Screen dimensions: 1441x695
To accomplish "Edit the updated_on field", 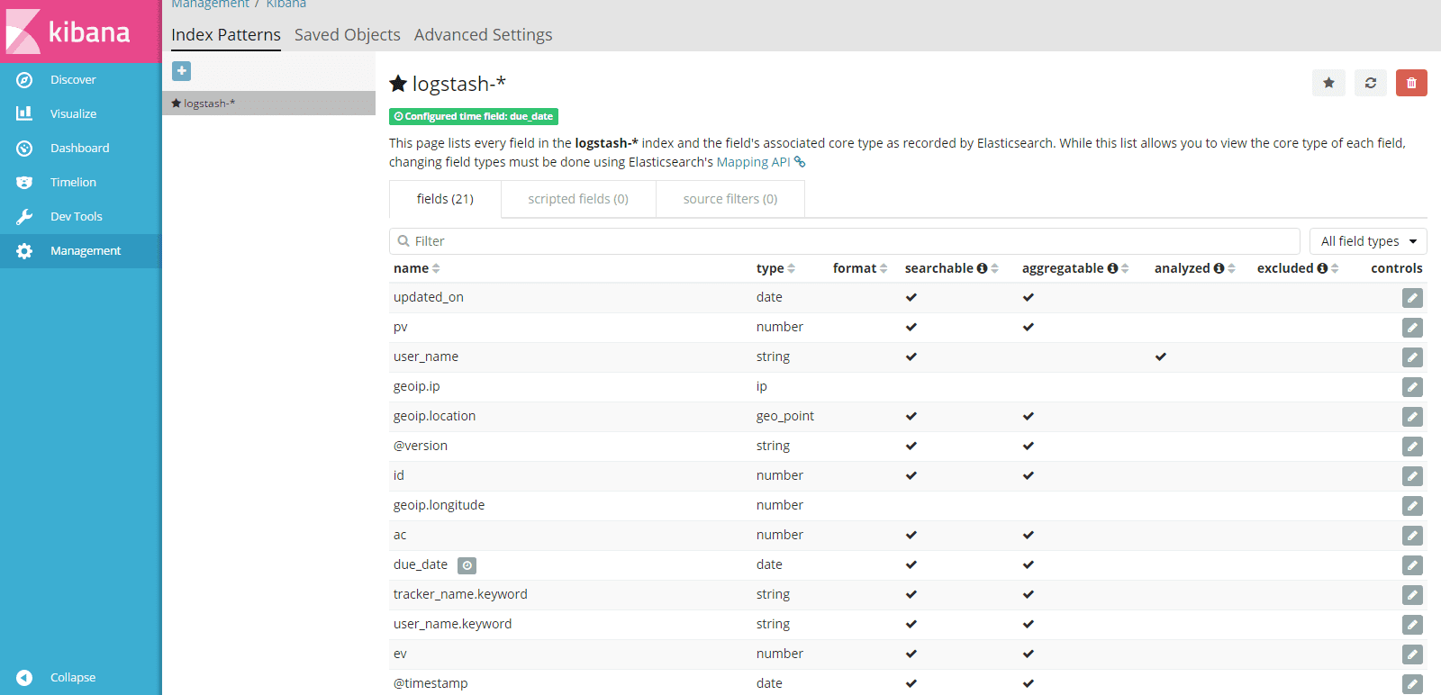I will (1412, 298).
